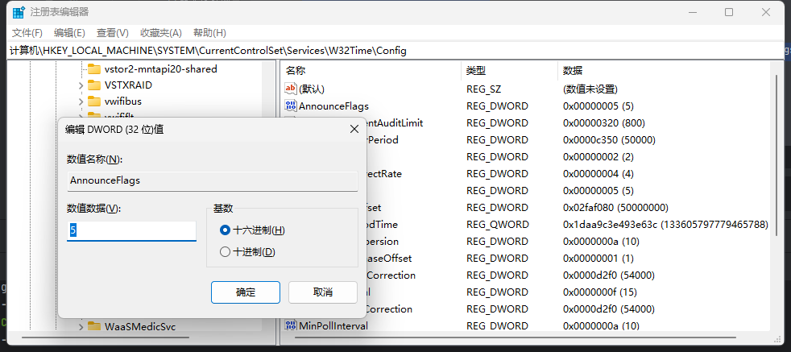This screenshot has height=352, width=791.
Task: Click the Registry Editor icon in title bar
Action: tap(18, 12)
